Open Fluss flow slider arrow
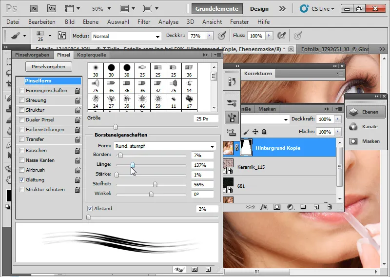This screenshot has height=277, width=390. click(269, 36)
